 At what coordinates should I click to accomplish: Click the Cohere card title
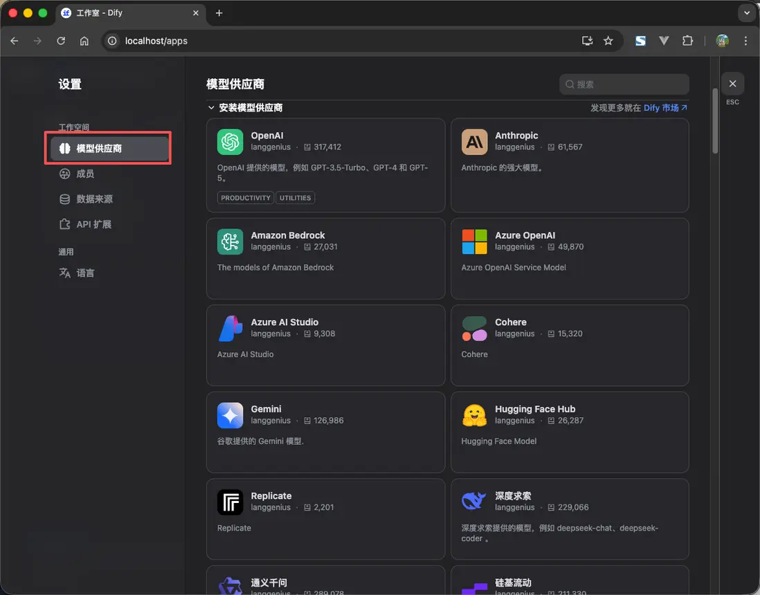coord(510,322)
